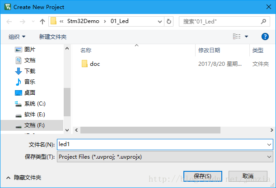Select the doc folder
276x188 pixels.
(91, 64)
